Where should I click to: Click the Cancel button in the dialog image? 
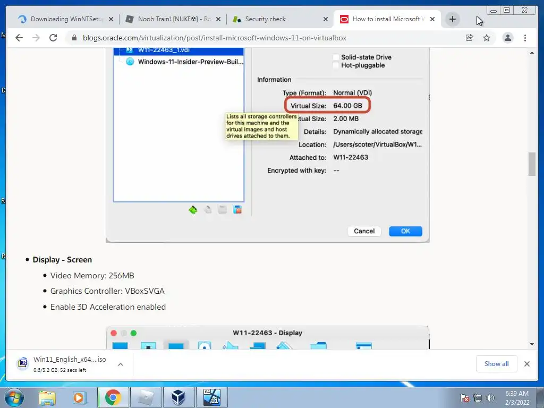pyautogui.click(x=364, y=231)
